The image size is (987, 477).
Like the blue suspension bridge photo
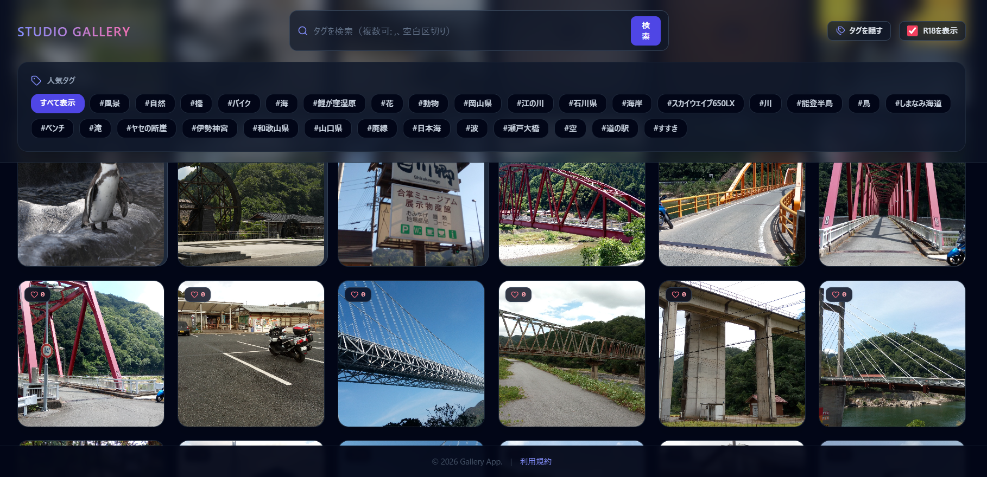click(358, 294)
